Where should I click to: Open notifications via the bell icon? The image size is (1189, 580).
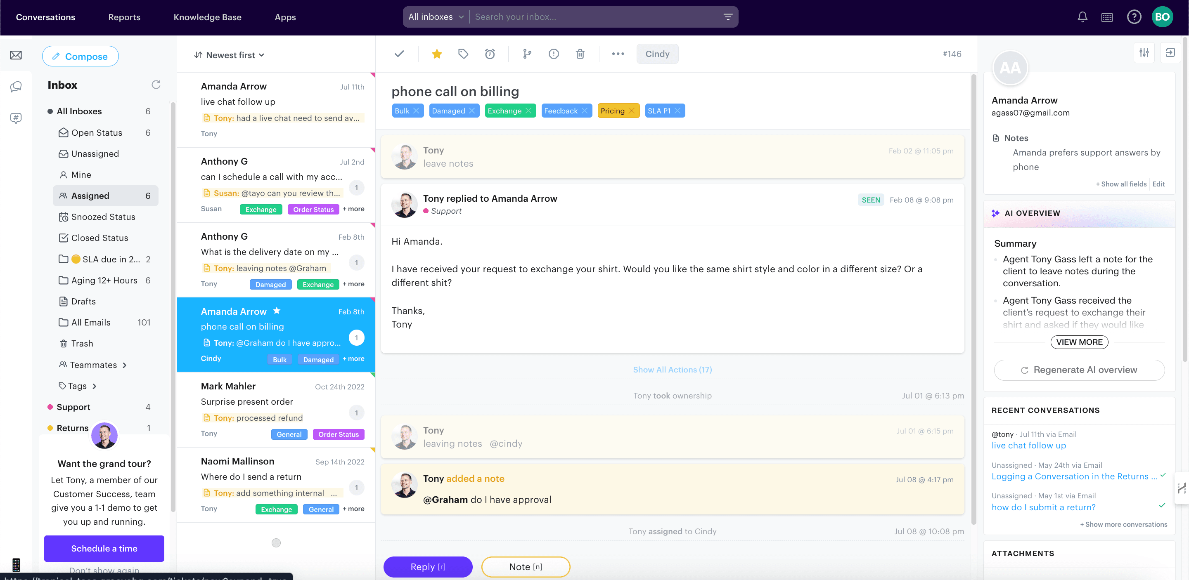point(1082,17)
